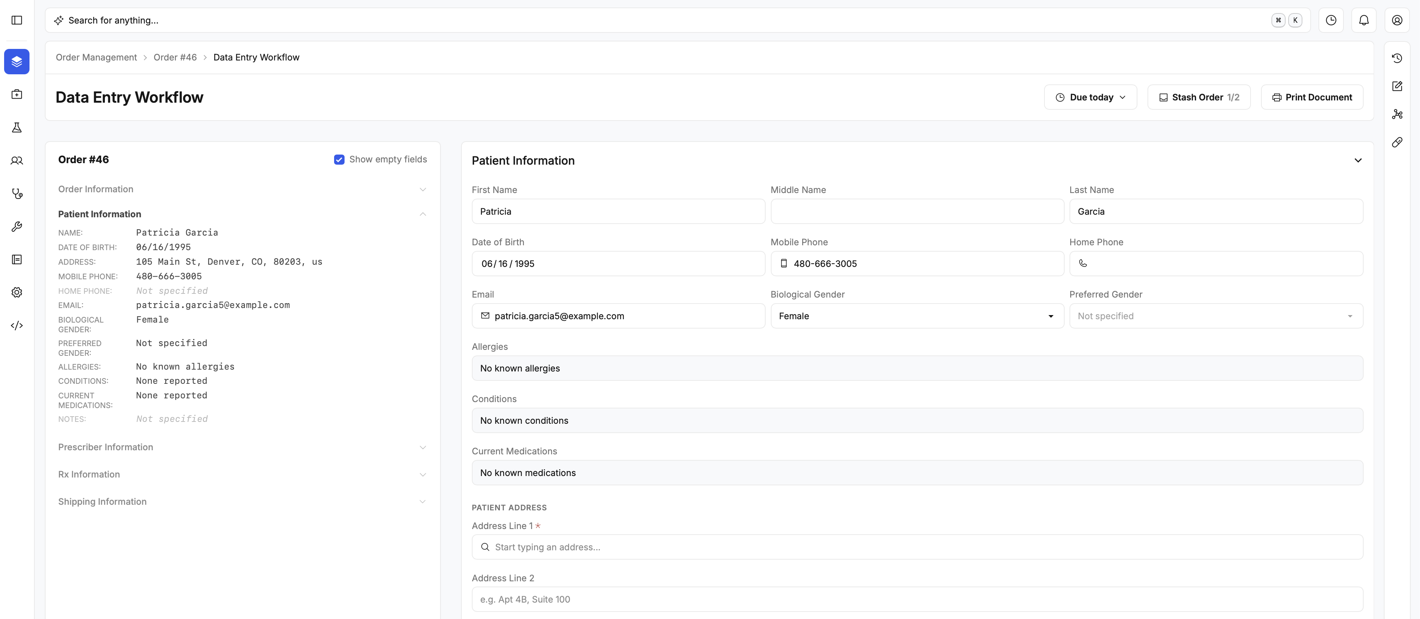Image resolution: width=1420 pixels, height=619 pixels.
Task: Collapse the Patient Information form panel
Action: [1358, 161]
